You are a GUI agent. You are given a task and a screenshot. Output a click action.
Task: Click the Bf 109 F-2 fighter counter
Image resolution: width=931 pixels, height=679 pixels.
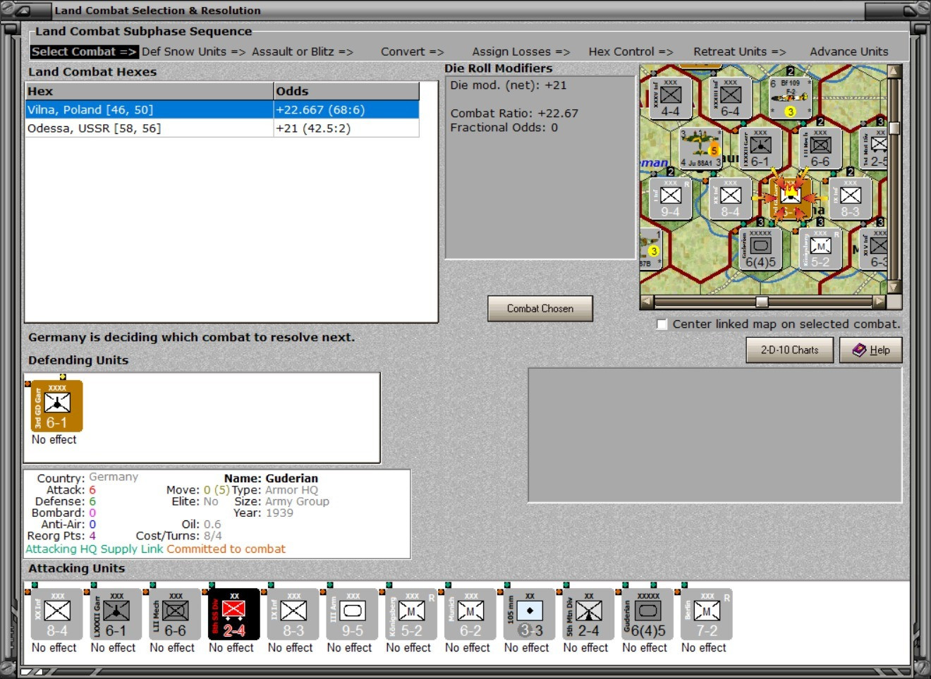pos(789,97)
